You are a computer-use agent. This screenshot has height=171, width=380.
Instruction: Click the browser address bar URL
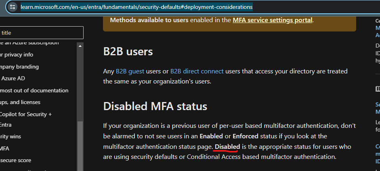coord(137,7)
